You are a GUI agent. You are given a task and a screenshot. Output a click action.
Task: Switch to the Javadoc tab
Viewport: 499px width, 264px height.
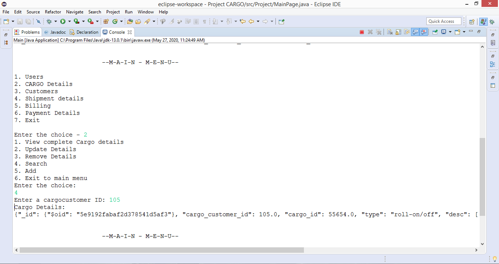[x=55, y=32]
